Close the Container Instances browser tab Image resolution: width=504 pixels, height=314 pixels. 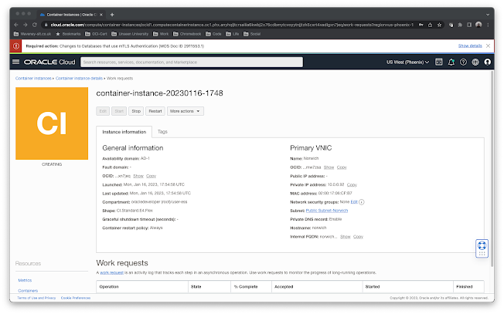101,15
